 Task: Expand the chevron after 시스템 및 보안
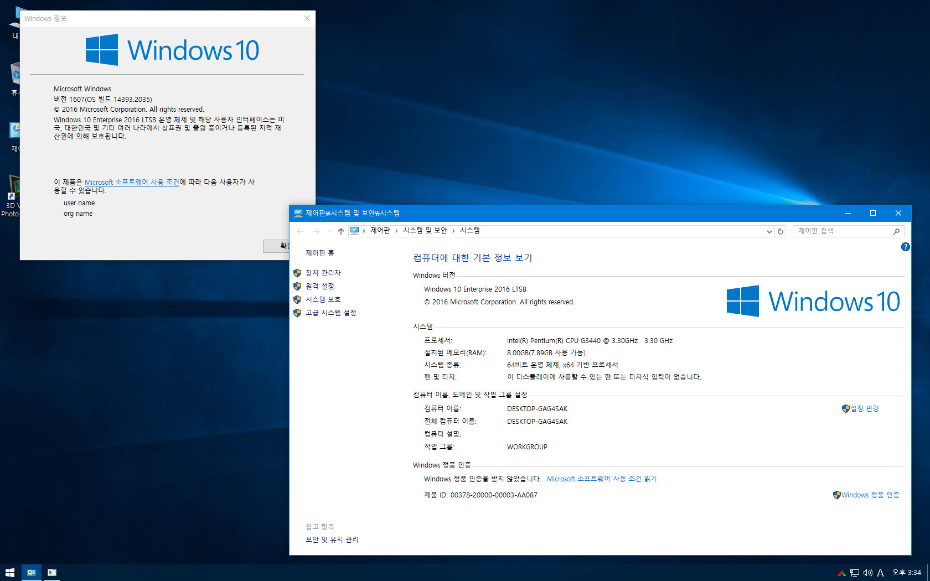tap(453, 231)
